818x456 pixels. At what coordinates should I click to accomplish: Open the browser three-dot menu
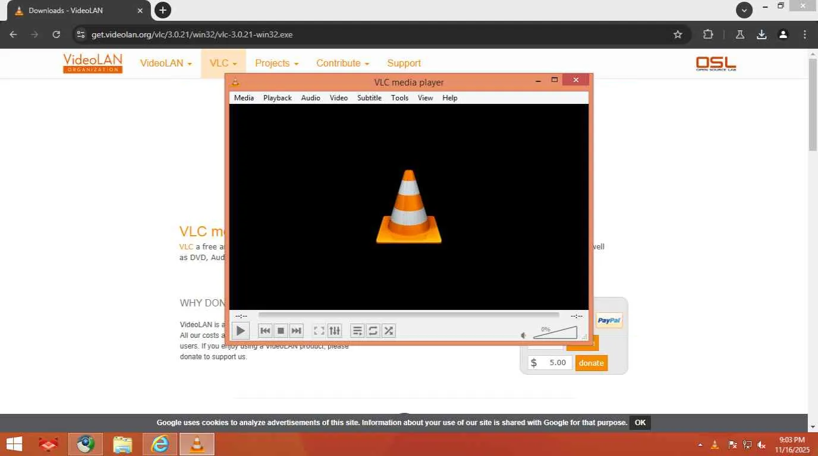click(805, 34)
